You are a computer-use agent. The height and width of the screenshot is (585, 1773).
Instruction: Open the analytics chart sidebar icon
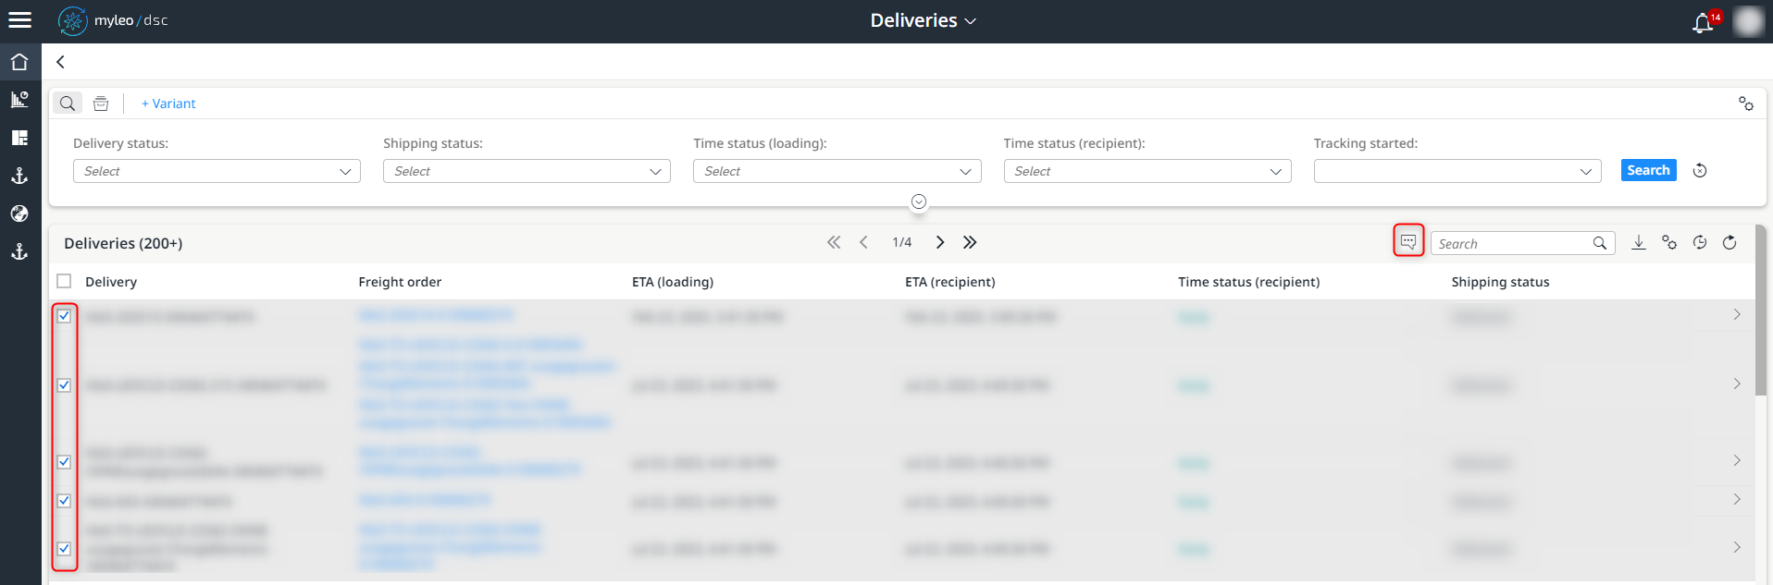[x=19, y=99]
